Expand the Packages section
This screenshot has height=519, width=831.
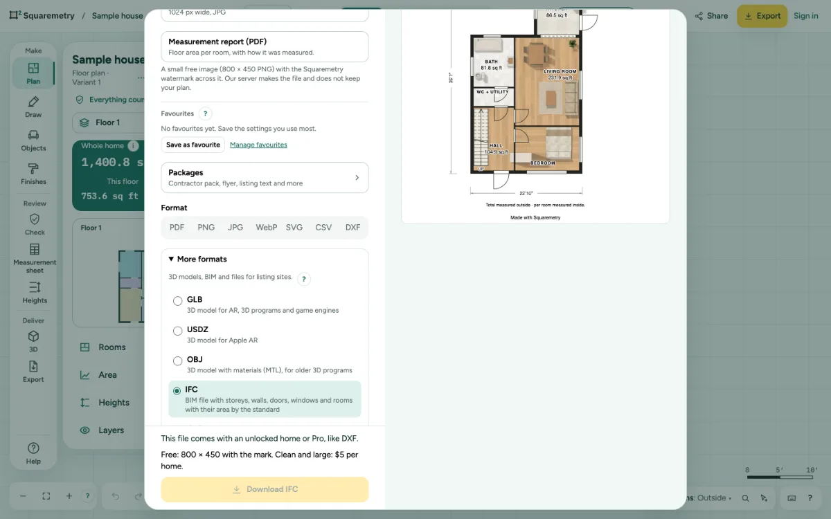coord(265,177)
